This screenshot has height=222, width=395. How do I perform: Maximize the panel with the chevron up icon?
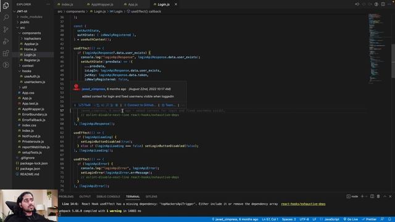pyautogui.click(x=385, y=196)
